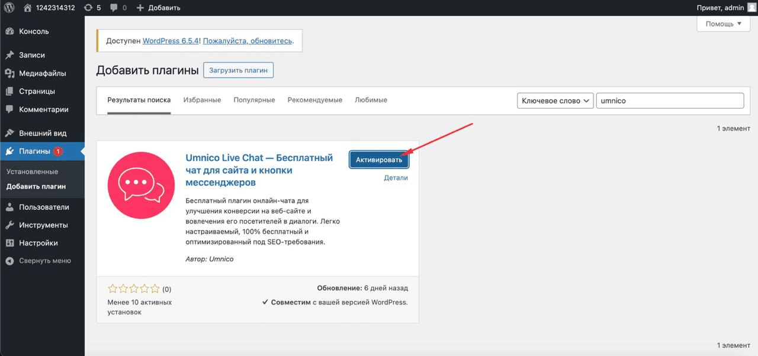Open the Ключевое слово search type dropdown
Screen dimensions: 758x356
click(x=555, y=101)
